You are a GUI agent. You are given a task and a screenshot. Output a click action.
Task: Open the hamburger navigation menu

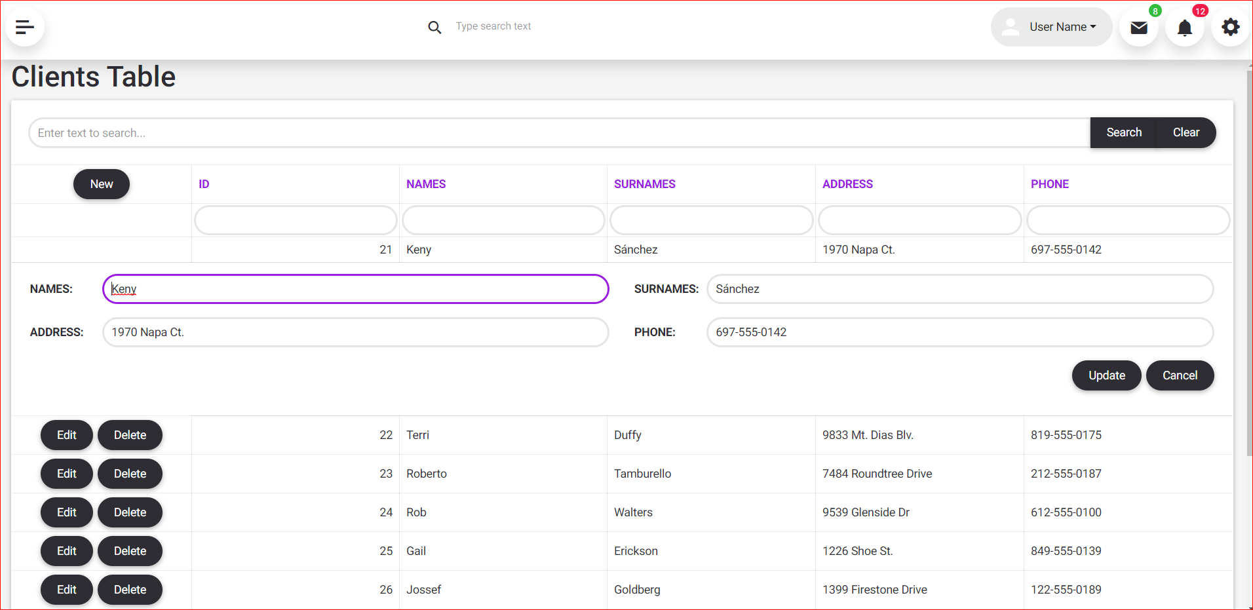[25, 27]
